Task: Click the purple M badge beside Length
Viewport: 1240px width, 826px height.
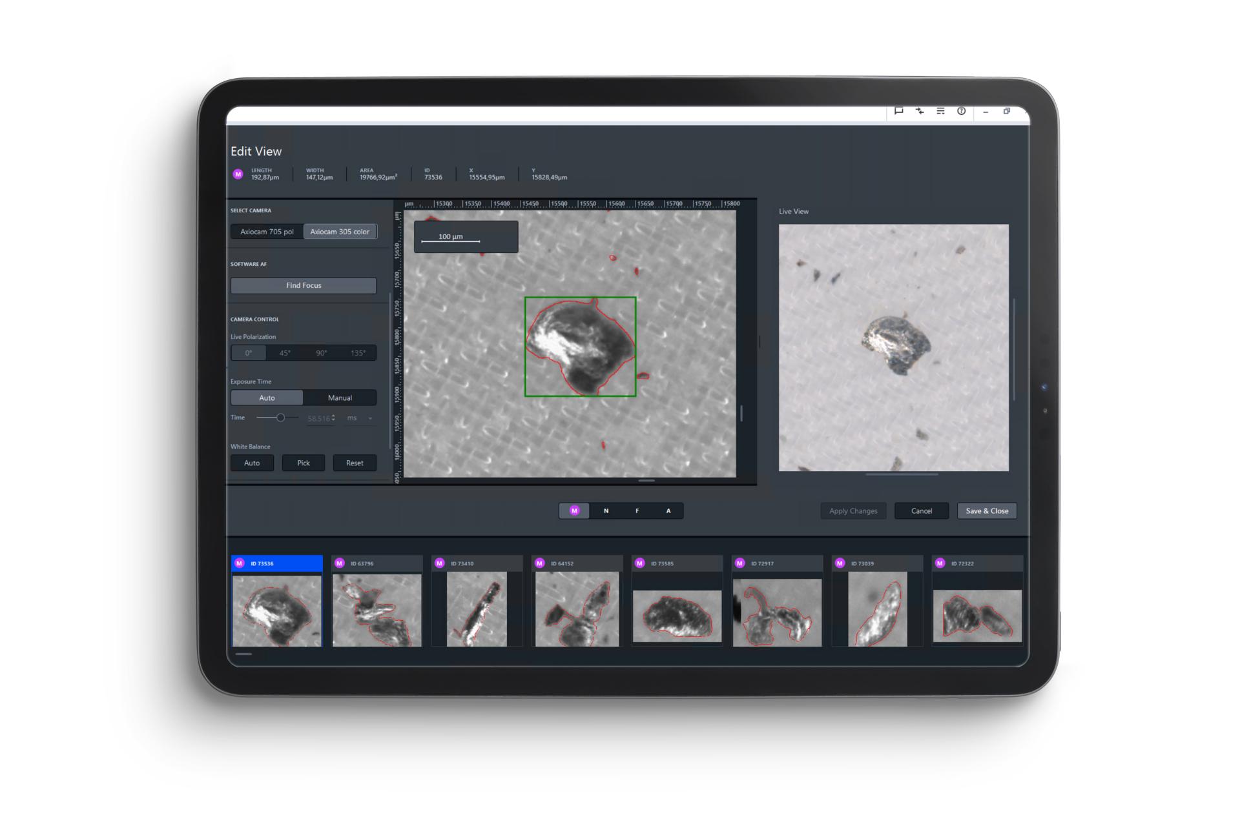Action: (x=238, y=174)
